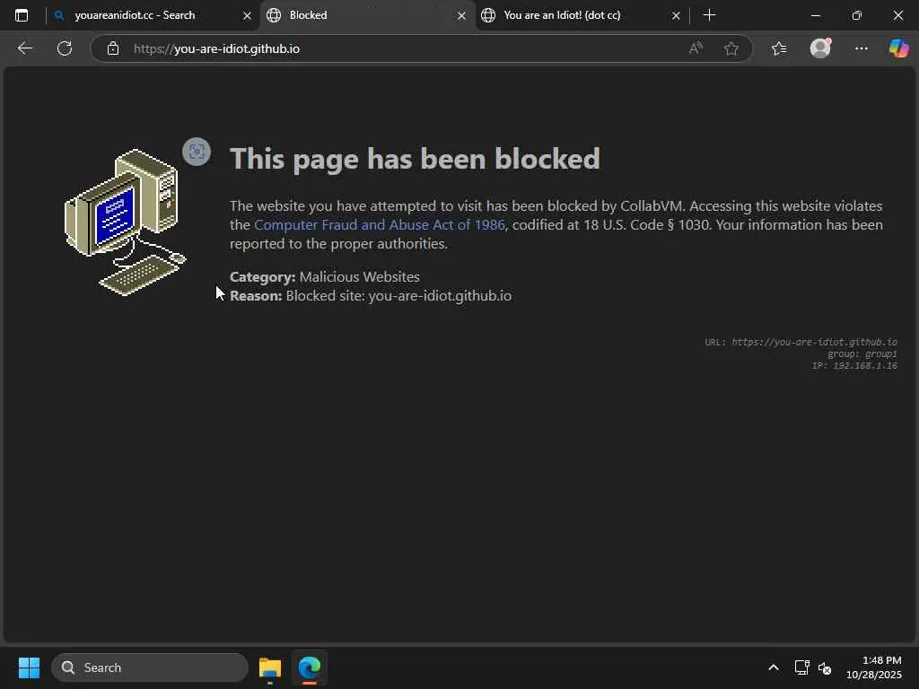This screenshot has width=919, height=689.
Task: Click the taskbar Search box
Action: pos(150,667)
